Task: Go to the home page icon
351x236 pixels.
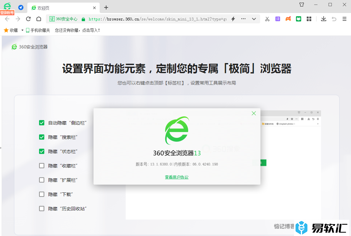Action: tap(39, 19)
